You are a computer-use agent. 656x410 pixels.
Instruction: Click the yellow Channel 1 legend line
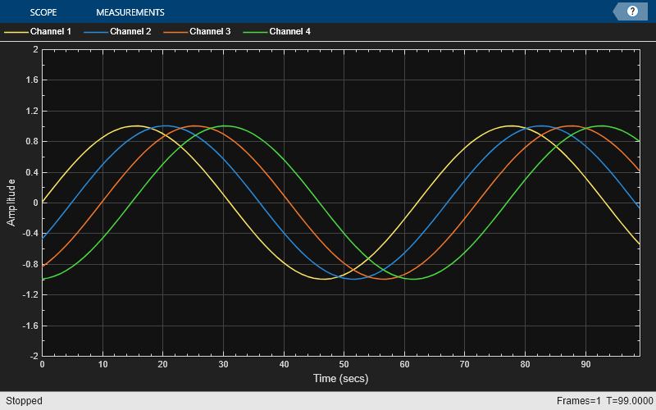[x=16, y=32]
